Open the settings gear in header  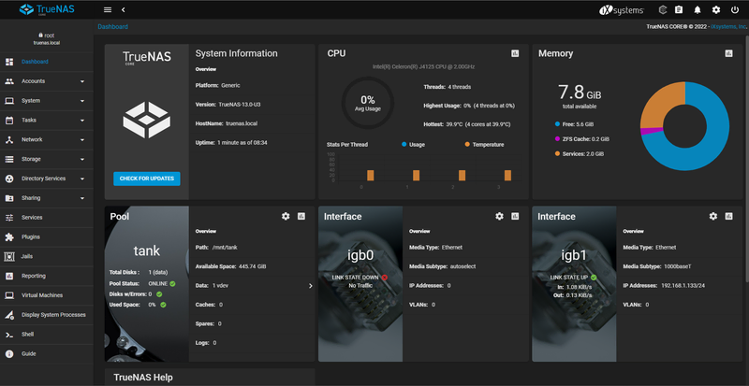tap(716, 9)
